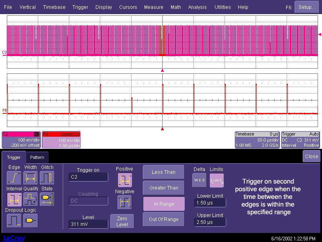Screen dimensions: 322x242
Task: Set interval polarity to Negative icon
Action: pyautogui.click(x=124, y=202)
